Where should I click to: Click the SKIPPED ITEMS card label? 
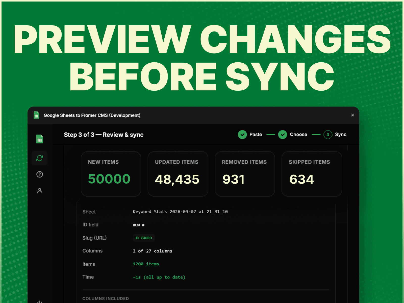pyautogui.click(x=309, y=162)
